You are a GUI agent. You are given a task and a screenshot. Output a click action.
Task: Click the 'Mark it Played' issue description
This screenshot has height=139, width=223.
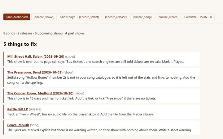click(x=96, y=62)
